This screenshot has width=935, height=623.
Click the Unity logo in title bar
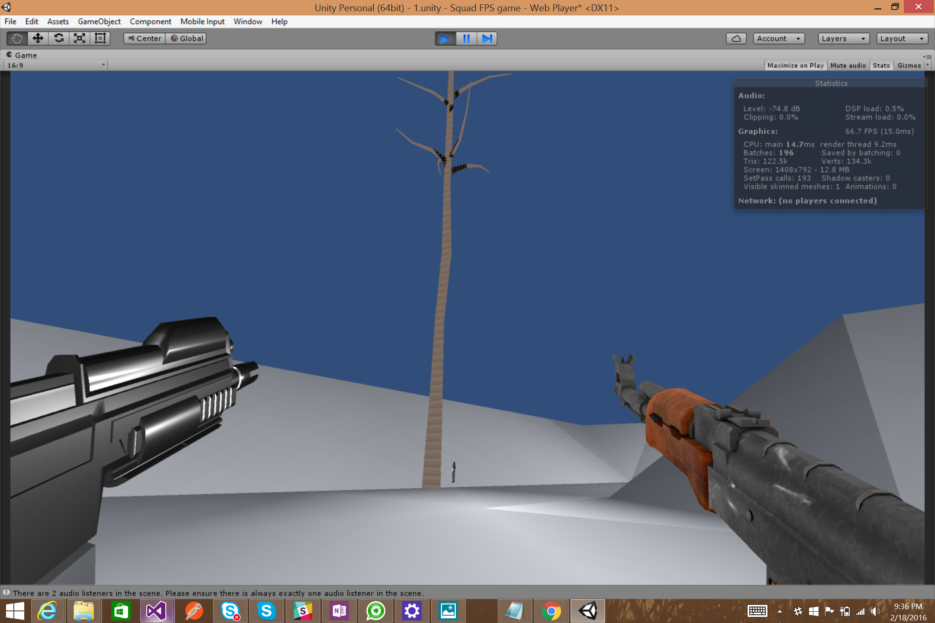pyautogui.click(x=6, y=7)
